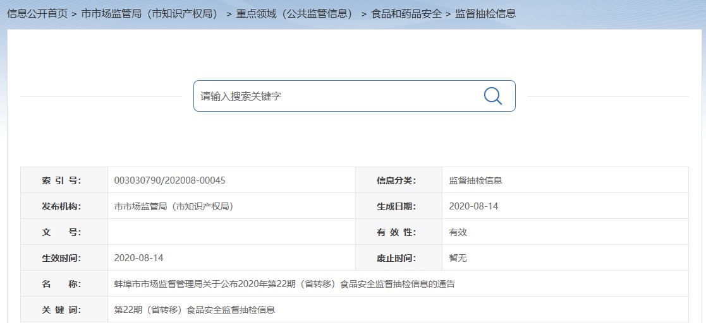Click the 有效 validity value
This screenshot has height=323, width=706.
pyautogui.click(x=458, y=232)
